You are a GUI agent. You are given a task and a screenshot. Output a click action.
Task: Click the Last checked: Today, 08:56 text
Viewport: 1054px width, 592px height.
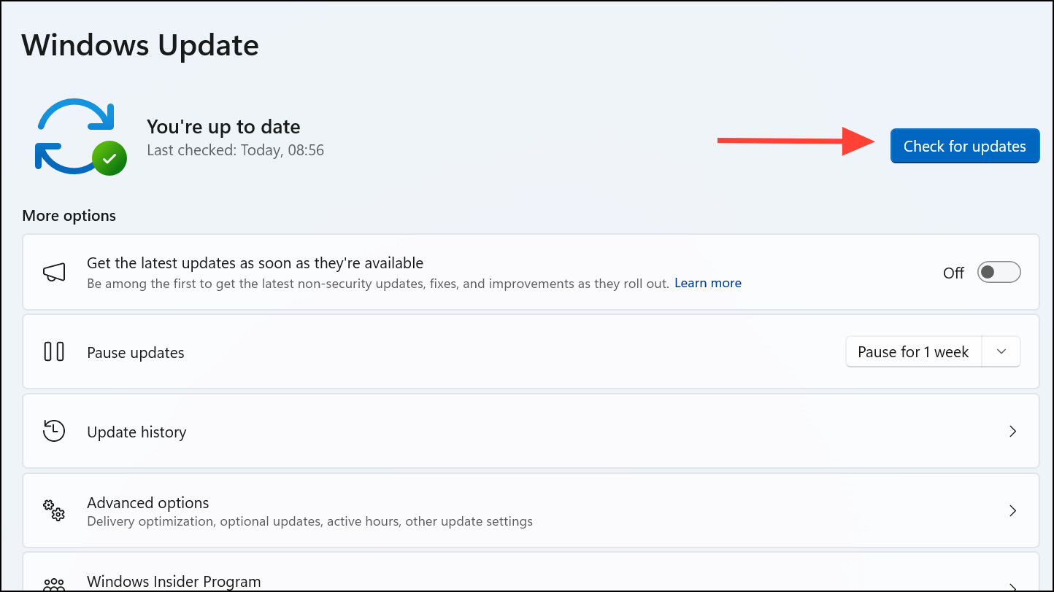pos(235,150)
